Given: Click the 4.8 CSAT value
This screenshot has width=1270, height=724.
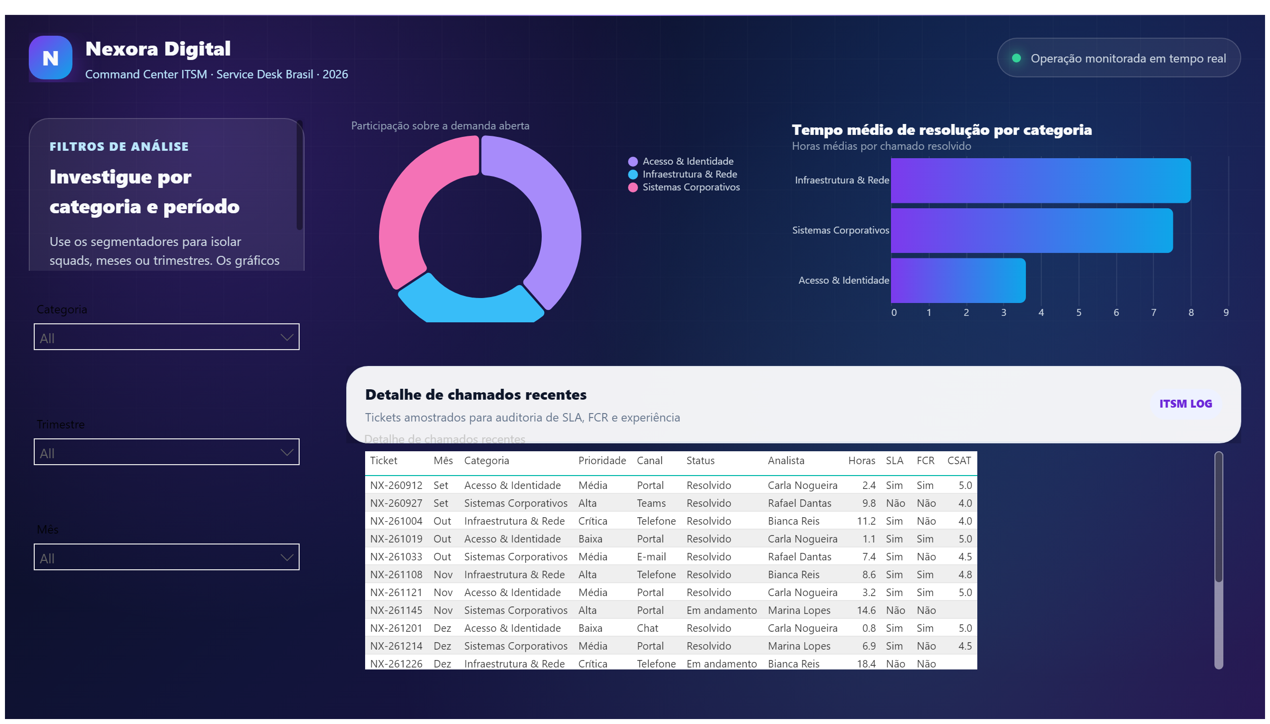Looking at the screenshot, I should (964, 575).
